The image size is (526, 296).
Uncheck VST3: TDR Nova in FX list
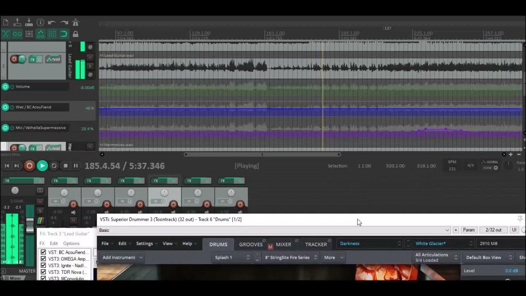43,272
